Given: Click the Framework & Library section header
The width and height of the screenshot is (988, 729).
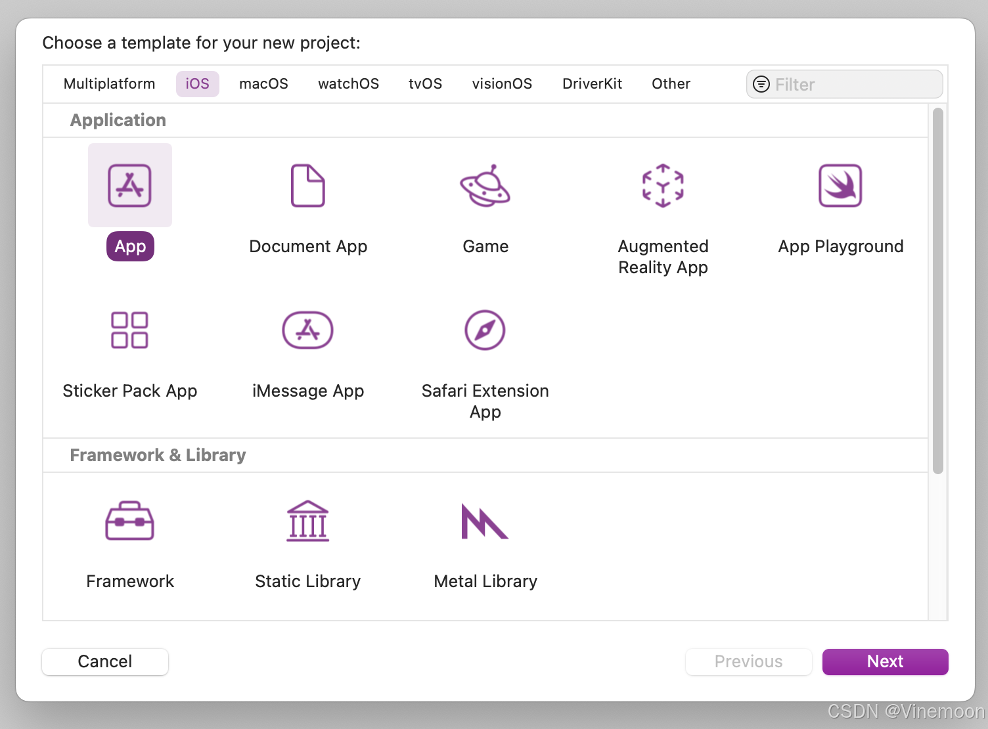Looking at the screenshot, I should [158, 455].
